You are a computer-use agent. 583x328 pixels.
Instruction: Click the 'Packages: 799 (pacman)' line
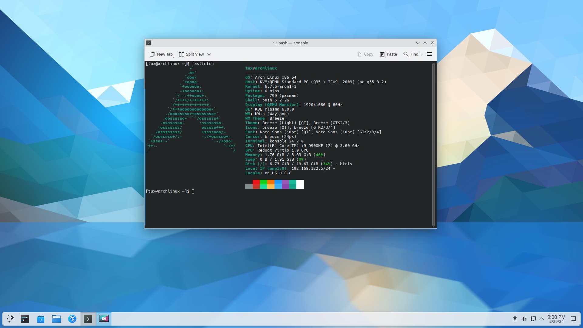pyautogui.click(x=272, y=96)
